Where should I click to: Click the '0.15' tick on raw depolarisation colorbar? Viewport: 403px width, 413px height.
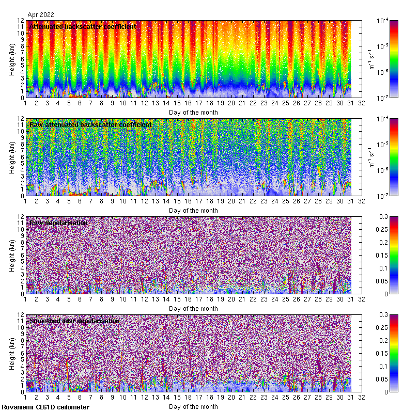pos(382,255)
